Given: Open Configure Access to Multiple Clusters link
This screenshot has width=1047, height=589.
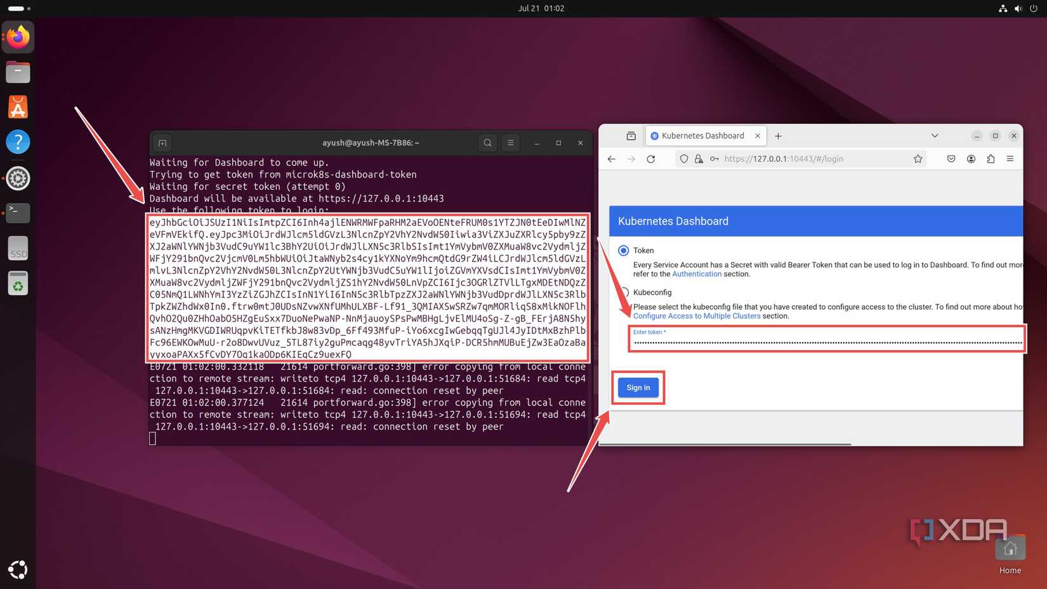Looking at the screenshot, I should click(x=697, y=316).
